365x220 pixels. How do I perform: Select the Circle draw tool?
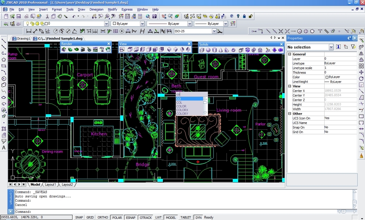pos(4,78)
